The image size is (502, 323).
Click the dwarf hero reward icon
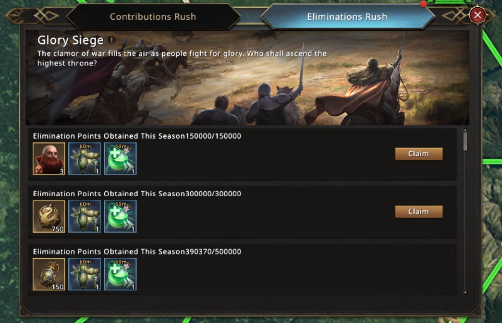[x=49, y=158]
